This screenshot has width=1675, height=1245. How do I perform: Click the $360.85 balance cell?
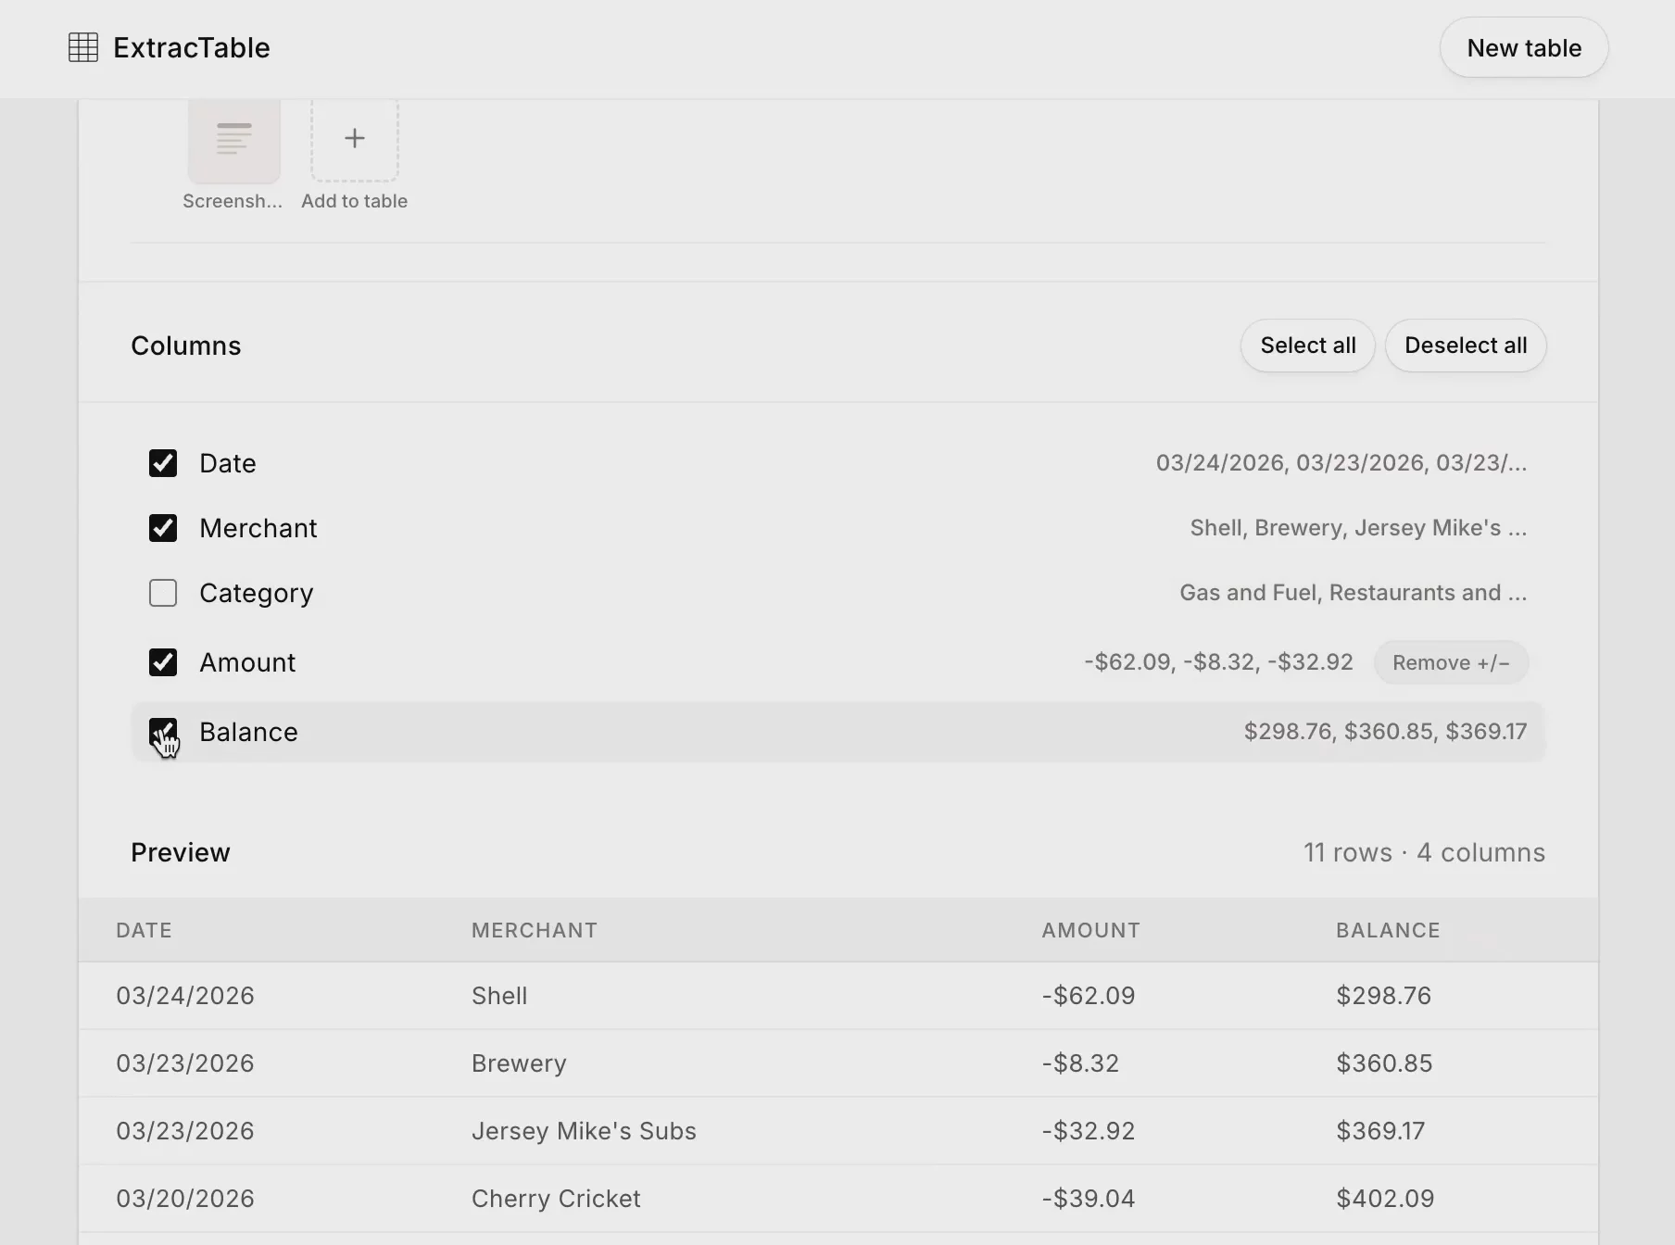click(x=1384, y=1063)
